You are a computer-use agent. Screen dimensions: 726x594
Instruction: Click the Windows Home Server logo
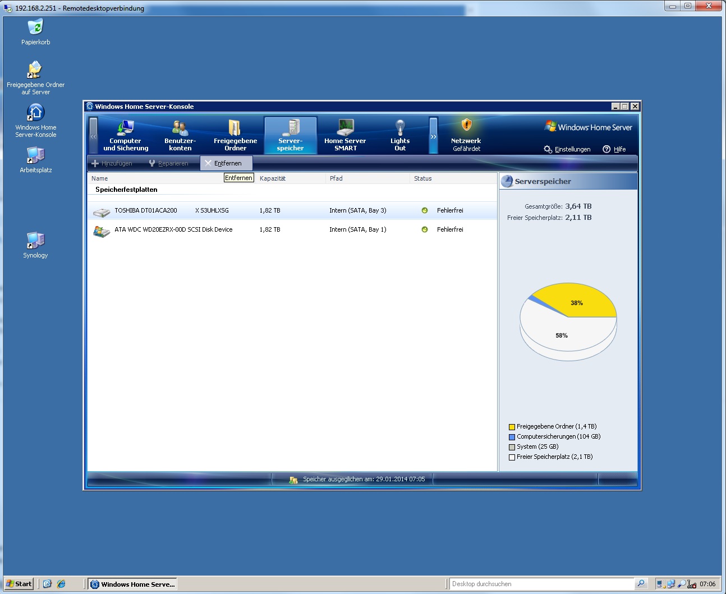coord(589,127)
